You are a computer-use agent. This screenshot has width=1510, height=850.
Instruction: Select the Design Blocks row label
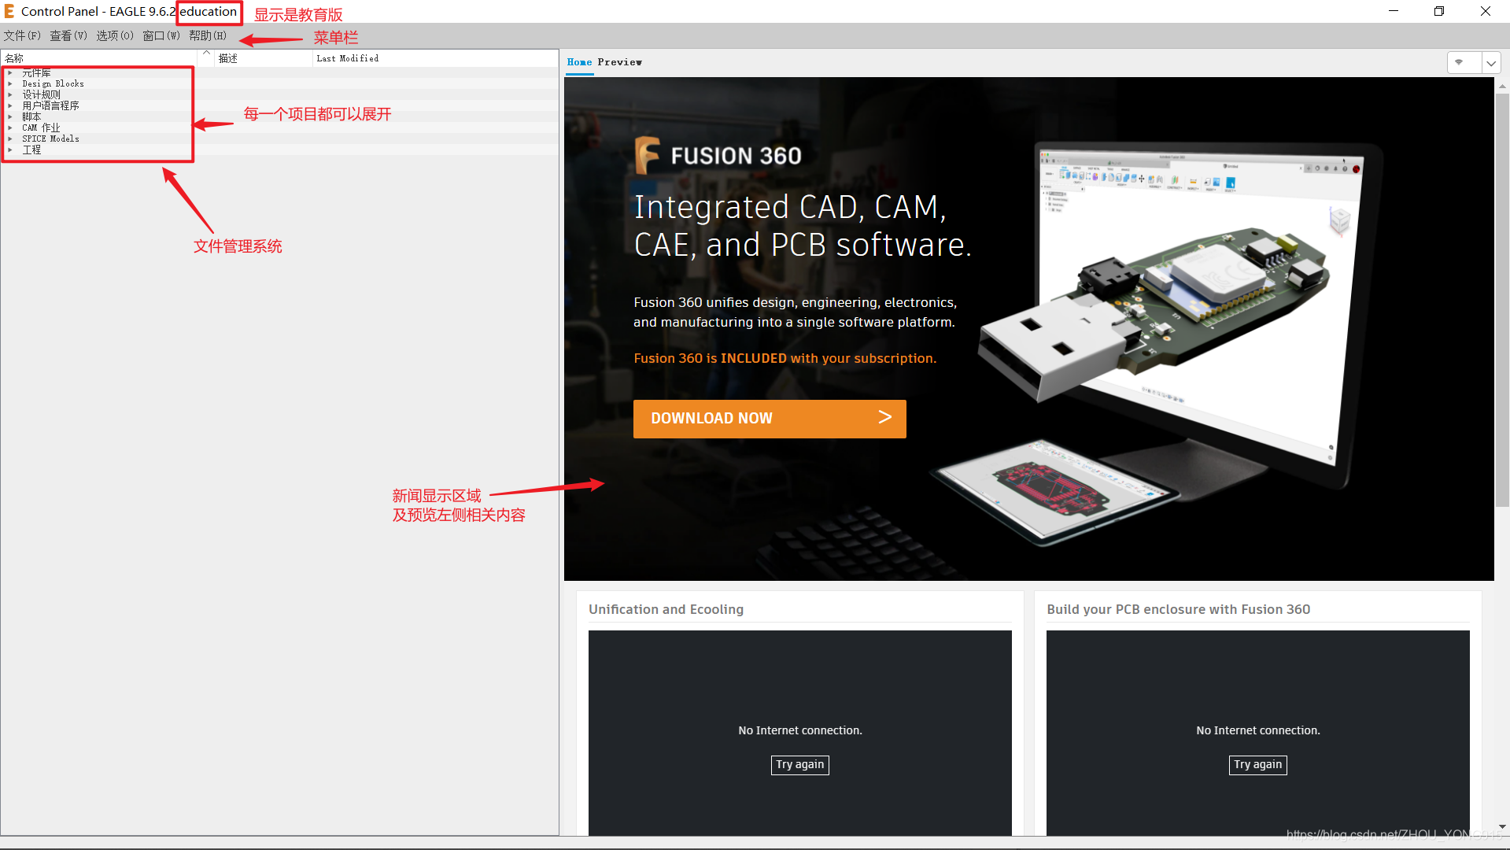pyautogui.click(x=53, y=83)
